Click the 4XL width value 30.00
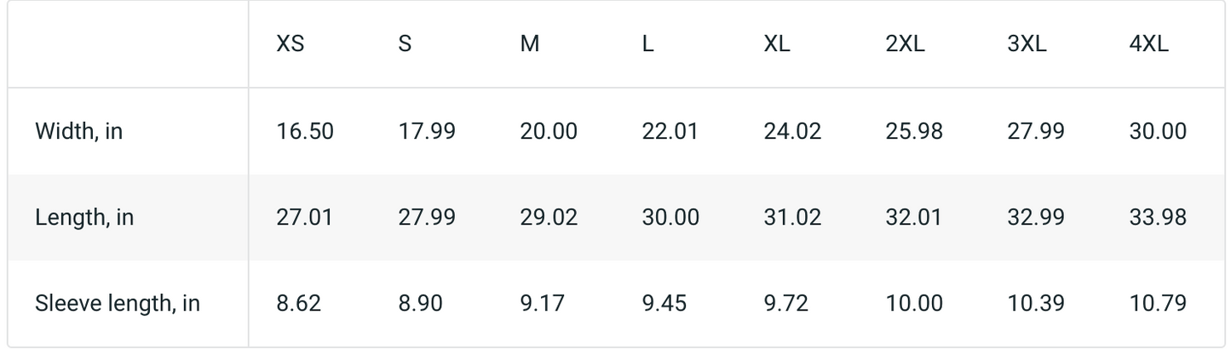 click(1158, 132)
